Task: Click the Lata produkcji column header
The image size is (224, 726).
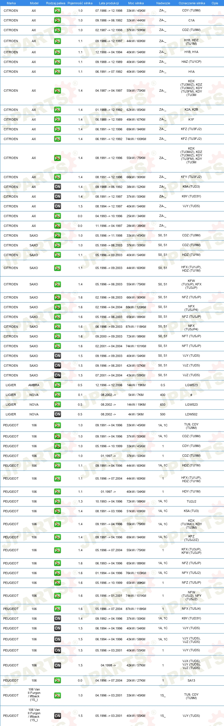Action: [109, 3]
